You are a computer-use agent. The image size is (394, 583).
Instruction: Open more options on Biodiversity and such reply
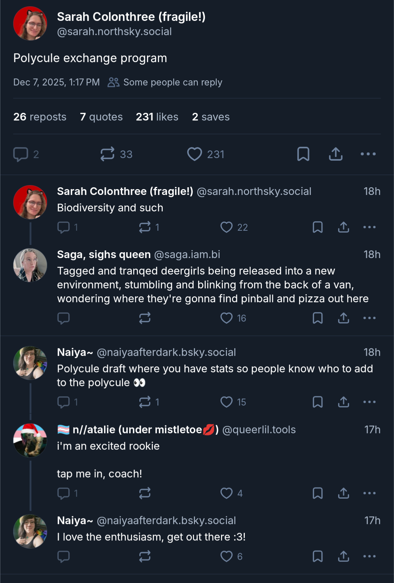369,227
